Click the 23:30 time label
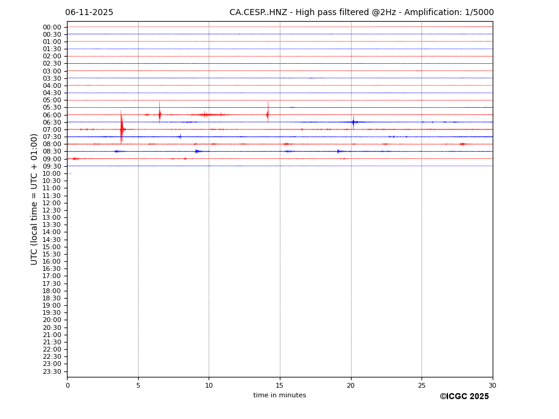The width and height of the screenshot is (559, 419). point(52,371)
